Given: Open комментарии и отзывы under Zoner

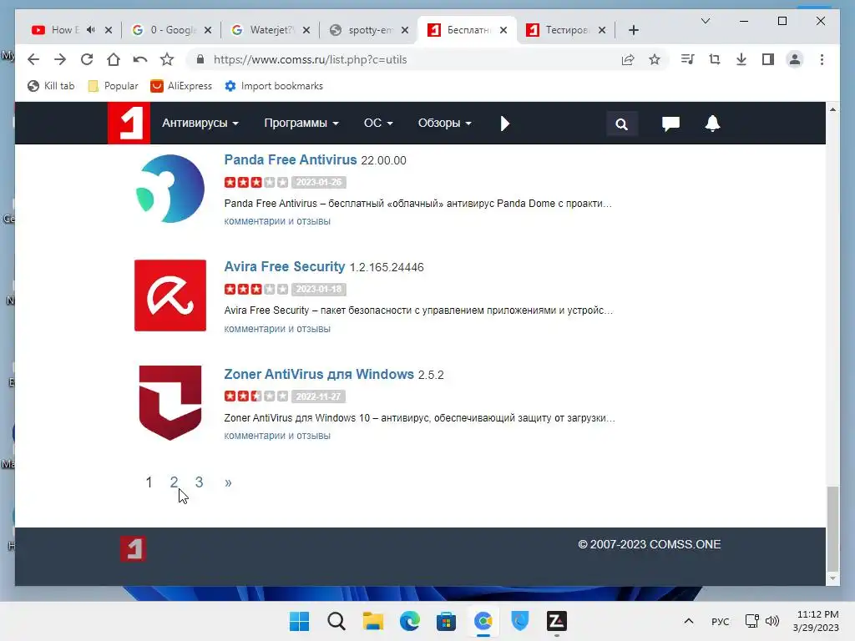Looking at the screenshot, I should pyautogui.click(x=277, y=436).
